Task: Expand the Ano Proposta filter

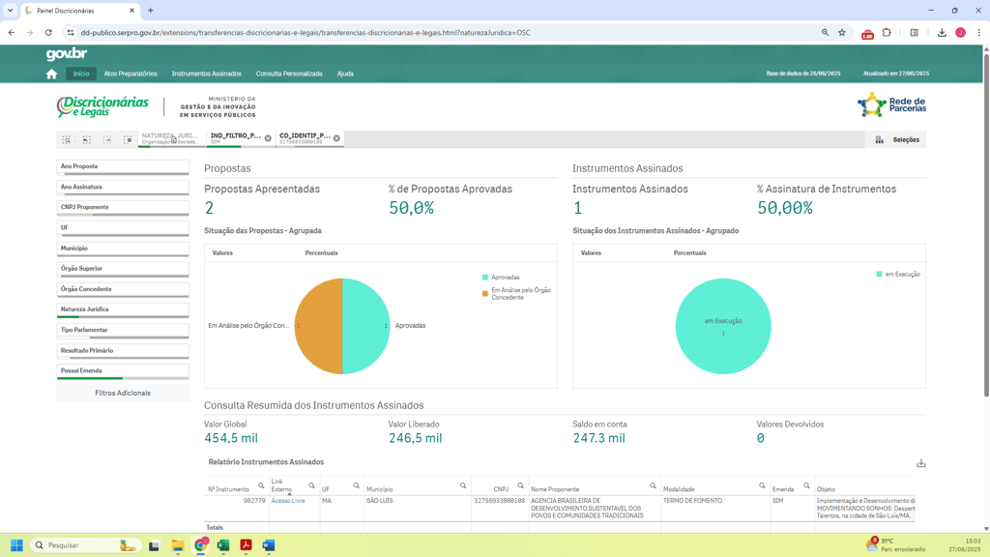Action: pyautogui.click(x=123, y=166)
